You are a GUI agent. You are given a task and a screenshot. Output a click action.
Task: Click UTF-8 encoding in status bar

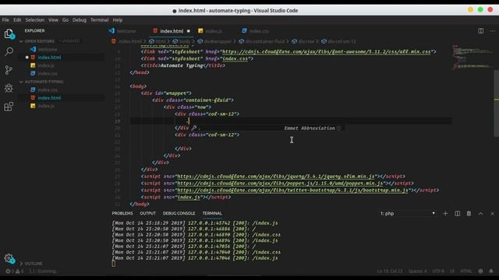tap(438, 271)
